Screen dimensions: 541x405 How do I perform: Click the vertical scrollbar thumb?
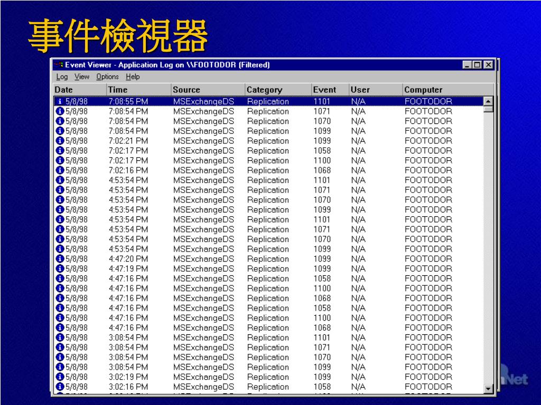pos(488,109)
